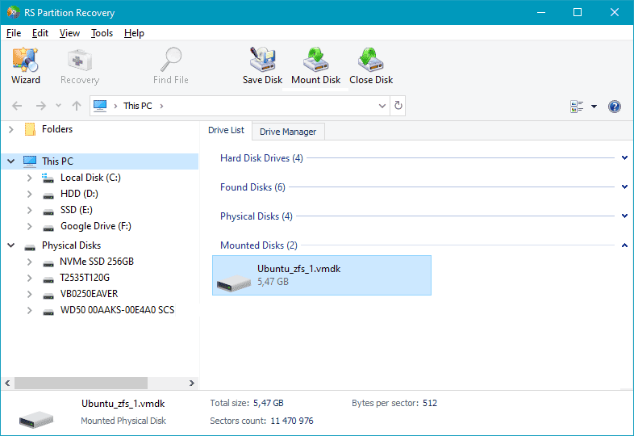
Task: Switch to Drive Manager tab
Action: (288, 132)
